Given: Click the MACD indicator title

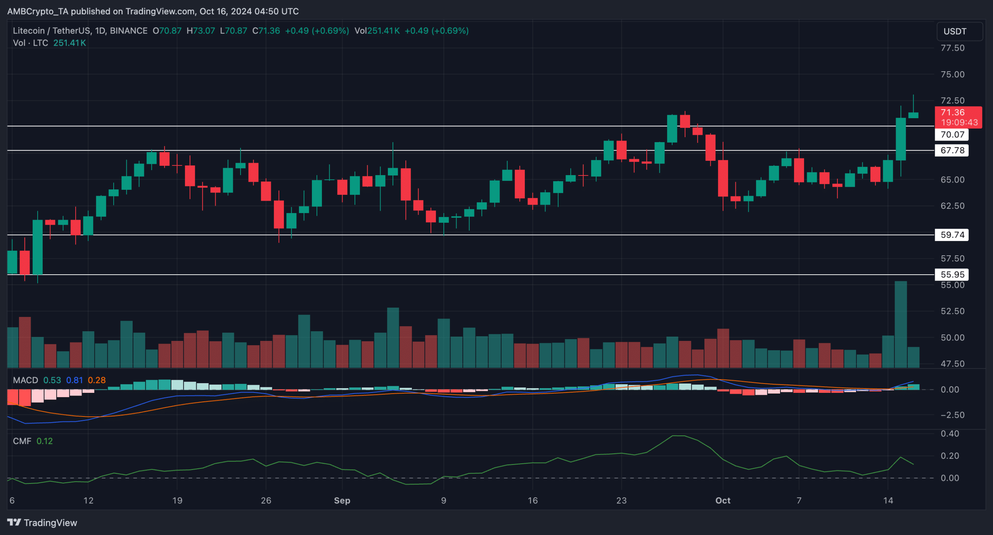Looking at the screenshot, I should [25, 380].
